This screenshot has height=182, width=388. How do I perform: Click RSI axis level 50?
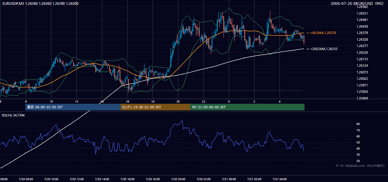(358, 142)
